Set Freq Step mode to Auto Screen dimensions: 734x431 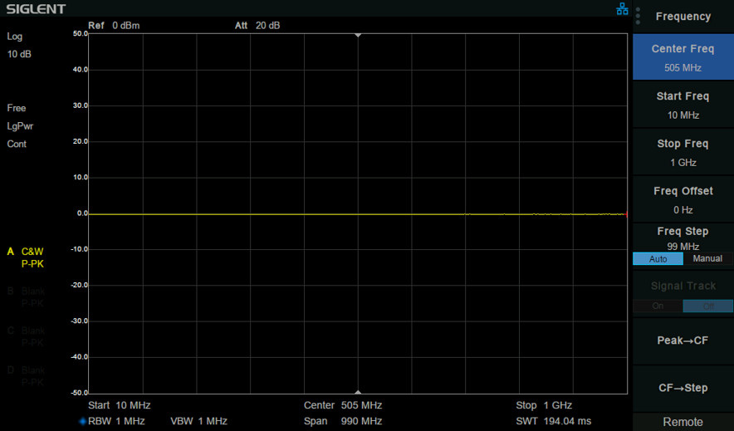(658, 259)
